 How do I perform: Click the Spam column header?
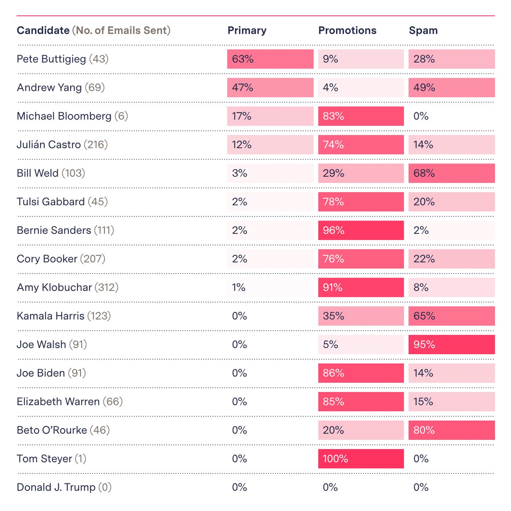[423, 31]
